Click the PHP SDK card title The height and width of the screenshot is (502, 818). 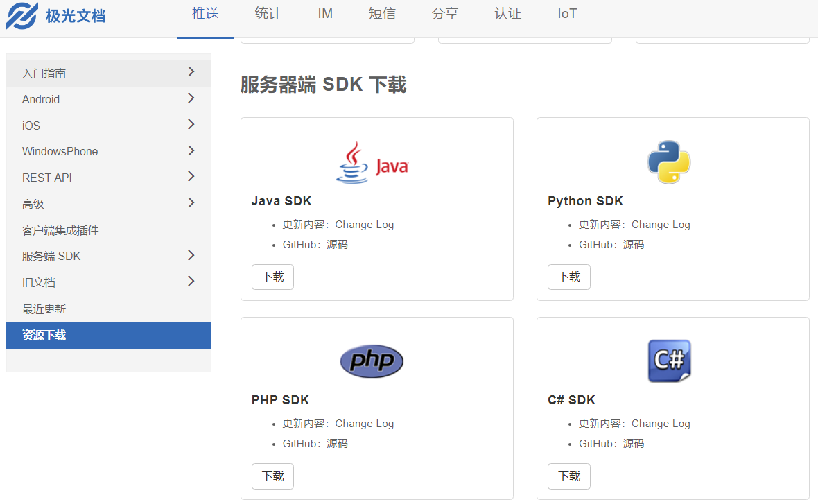(x=280, y=400)
